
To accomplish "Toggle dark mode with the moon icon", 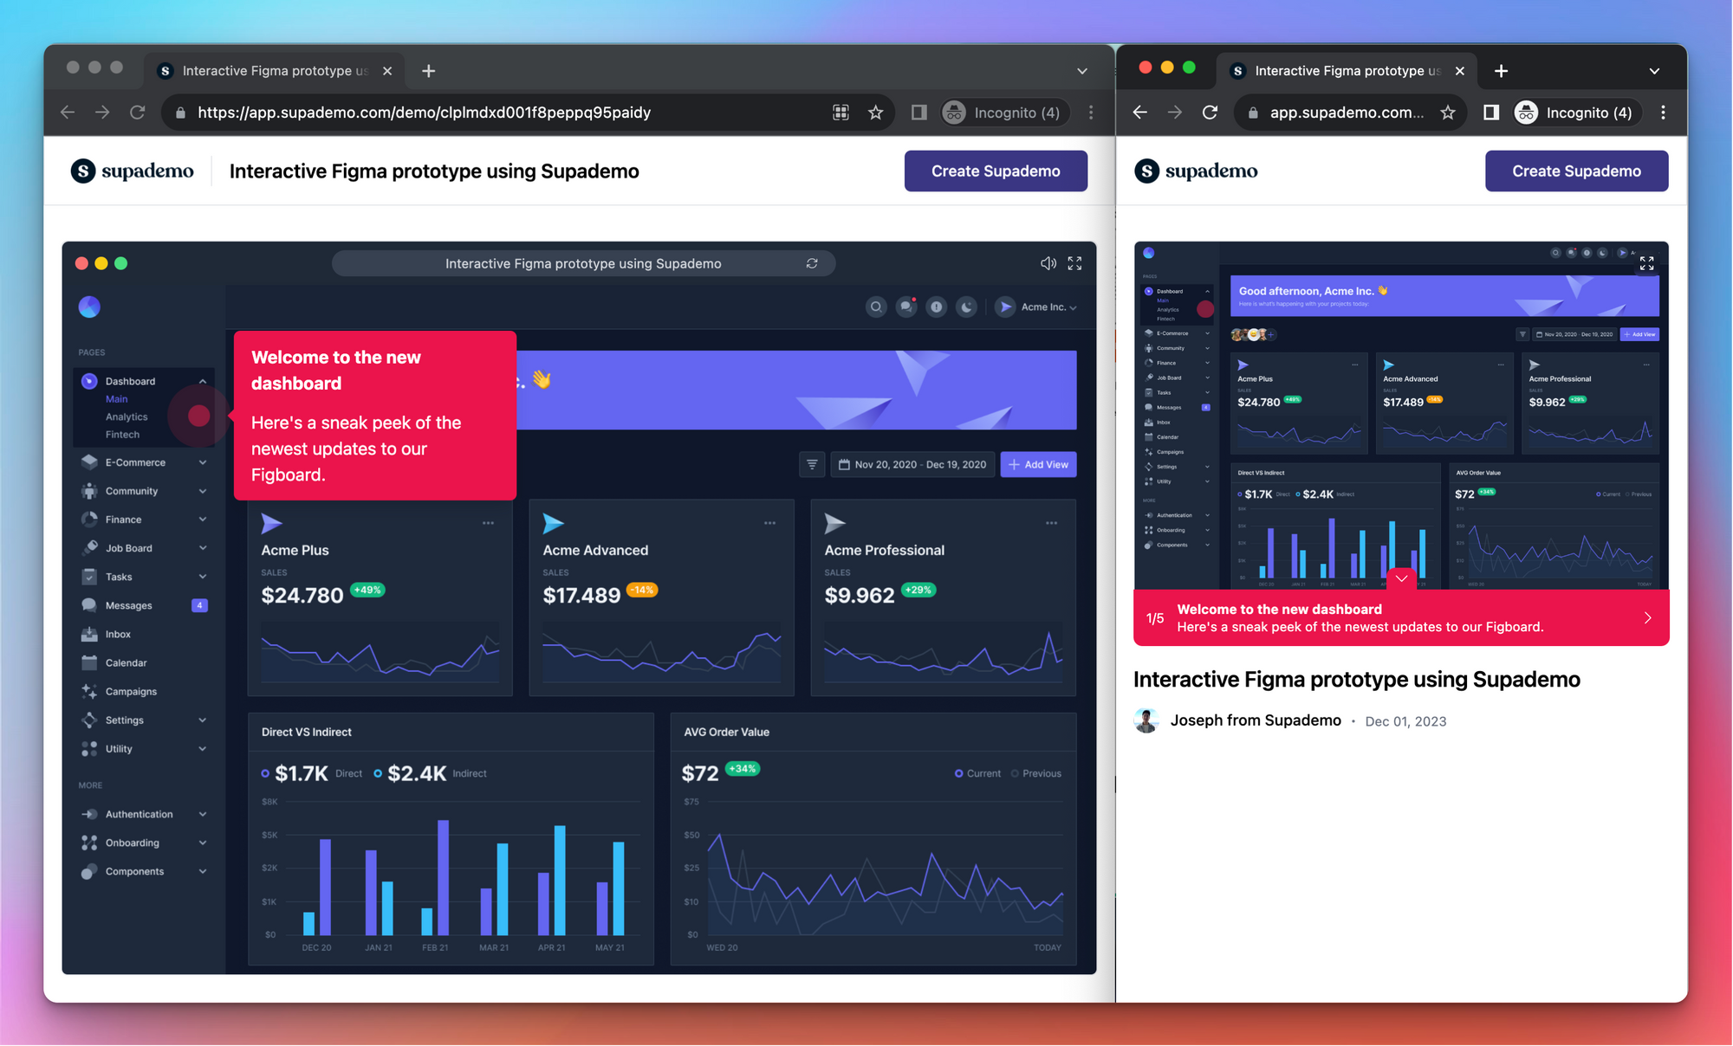I will point(966,307).
